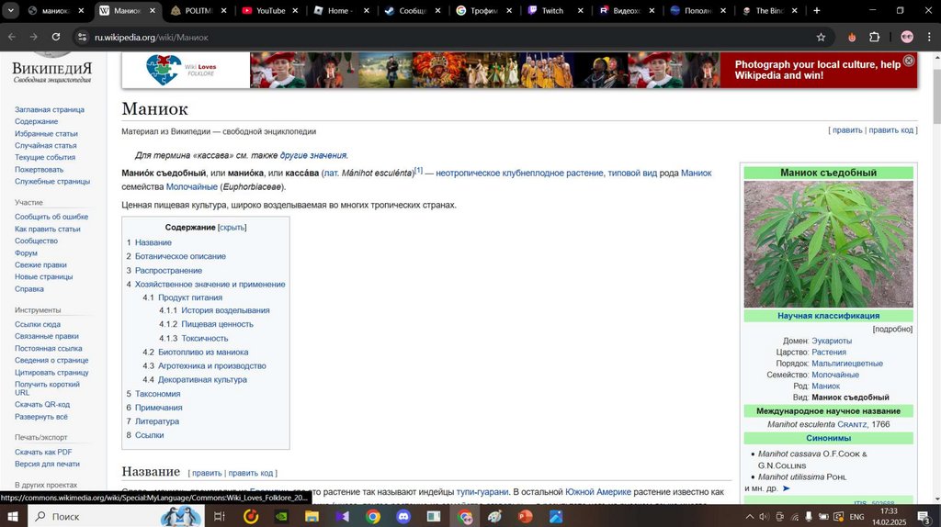Open Скачать как PDF link
Viewport: 941px width, 527px height.
tap(43, 452)
